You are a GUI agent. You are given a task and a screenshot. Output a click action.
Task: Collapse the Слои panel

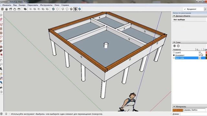pyautogui.click(x=174, y=42)
